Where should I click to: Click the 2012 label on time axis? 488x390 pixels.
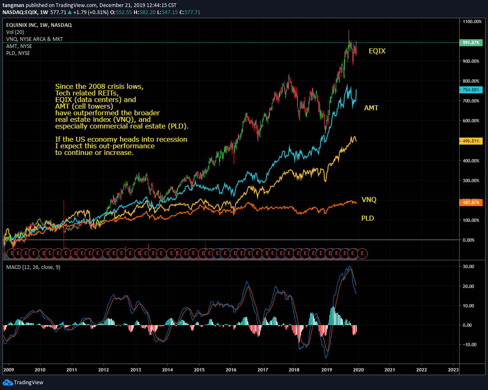tap(104, 370)
